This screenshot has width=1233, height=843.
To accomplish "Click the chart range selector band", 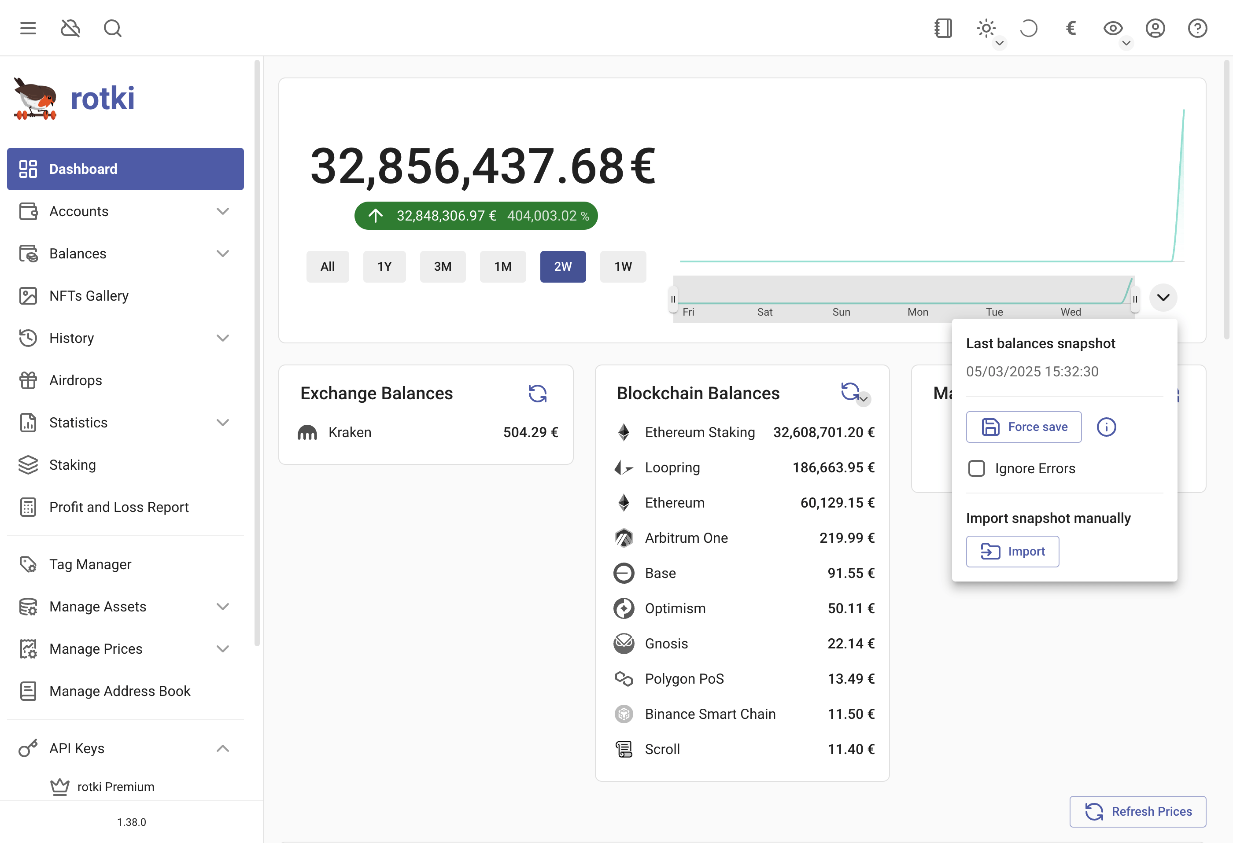I will [x=904, y=299].
